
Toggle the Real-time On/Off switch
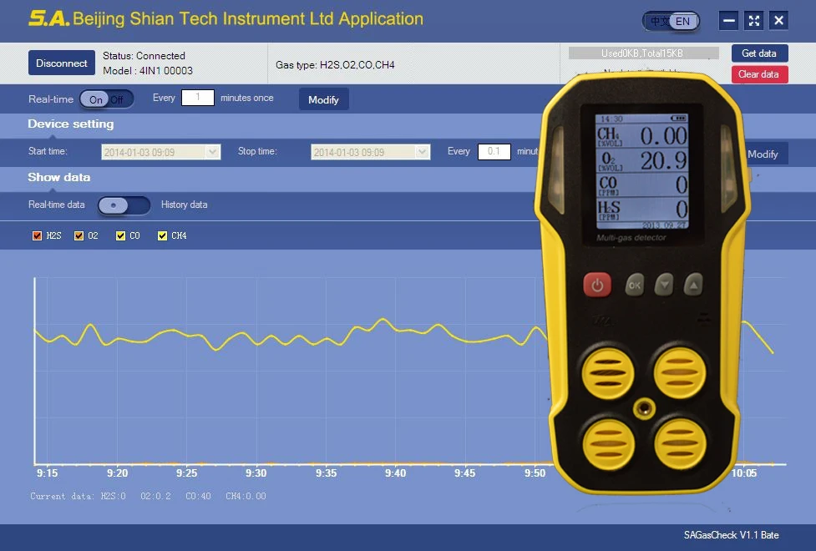coord(107,99)
